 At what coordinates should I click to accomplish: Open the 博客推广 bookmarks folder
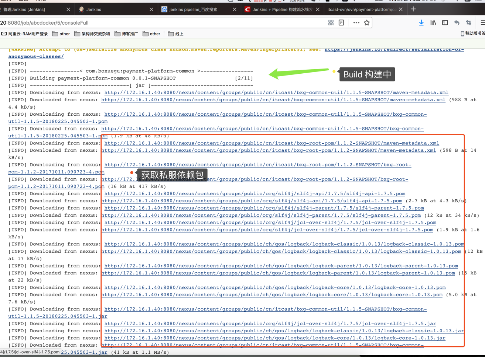[126, 34]
